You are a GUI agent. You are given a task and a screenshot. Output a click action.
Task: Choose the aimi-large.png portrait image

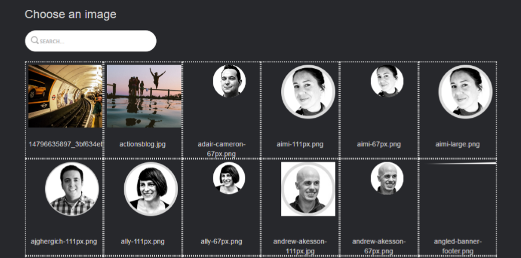click(x=465, y=92)
